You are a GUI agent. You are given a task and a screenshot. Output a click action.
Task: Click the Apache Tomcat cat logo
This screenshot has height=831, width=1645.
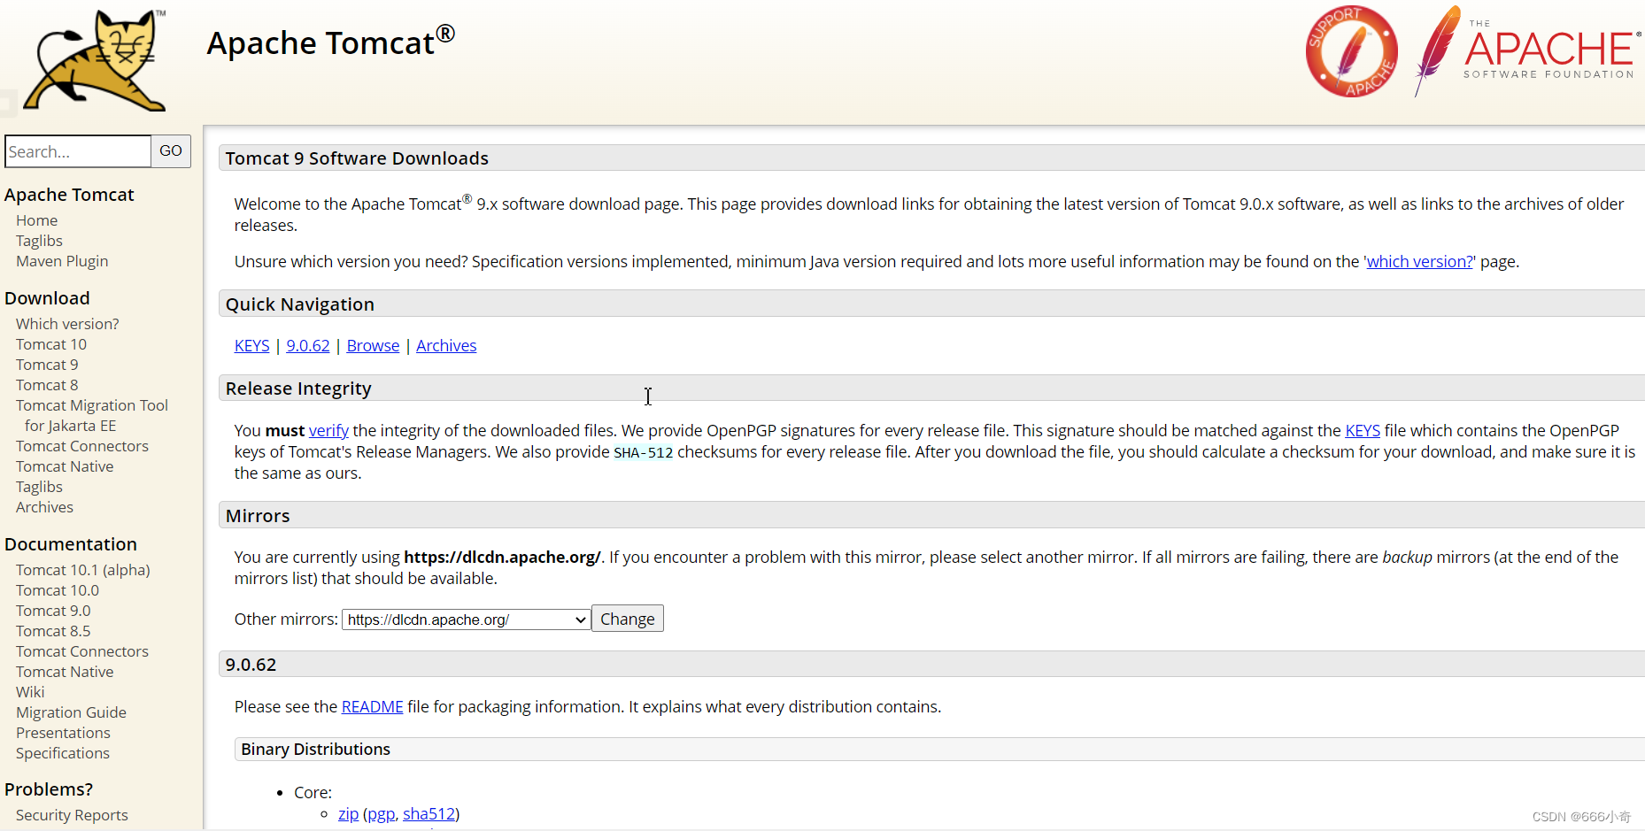click(96, 60)
